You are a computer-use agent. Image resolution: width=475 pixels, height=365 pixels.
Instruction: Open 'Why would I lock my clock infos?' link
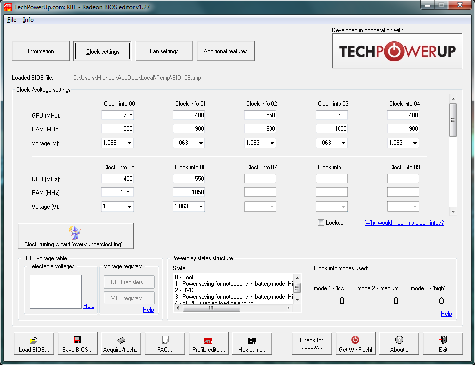405,223
